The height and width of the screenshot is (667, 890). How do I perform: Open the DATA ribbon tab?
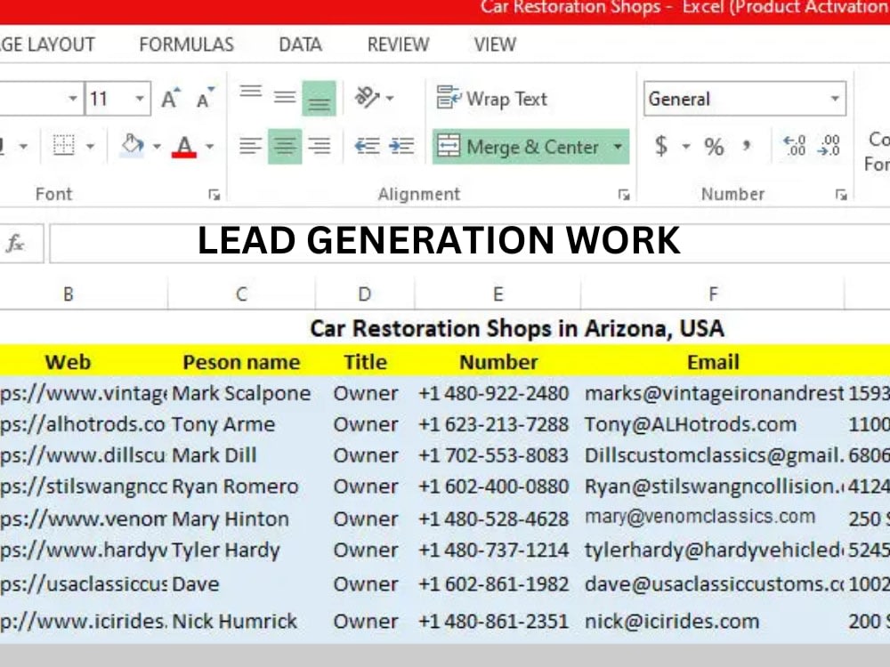299,44
